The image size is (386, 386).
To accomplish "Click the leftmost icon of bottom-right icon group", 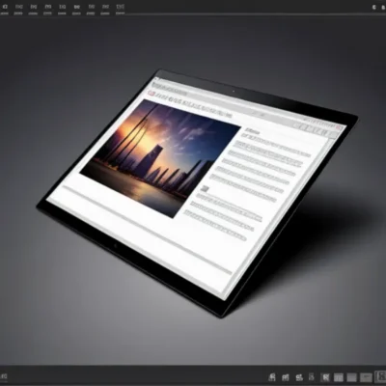I will [272, 377].
